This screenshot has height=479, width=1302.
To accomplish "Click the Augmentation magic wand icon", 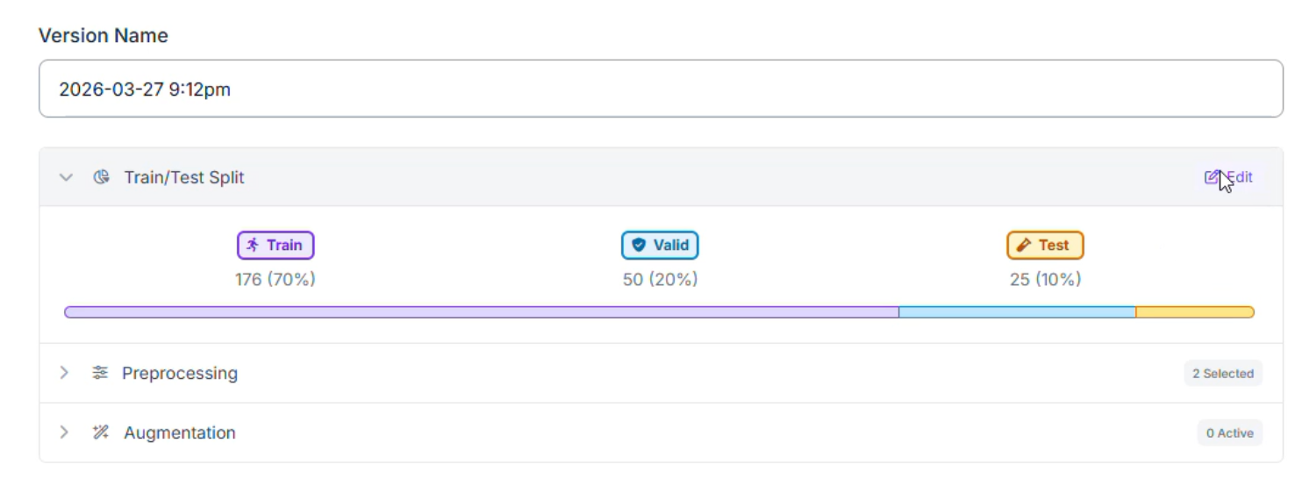I will point(101,433).
